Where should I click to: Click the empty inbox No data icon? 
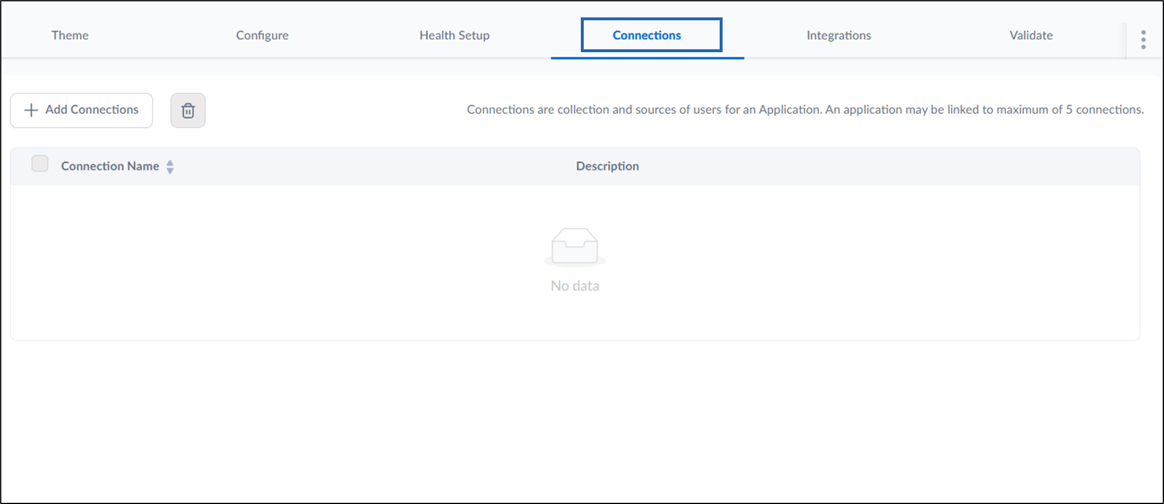574,246
